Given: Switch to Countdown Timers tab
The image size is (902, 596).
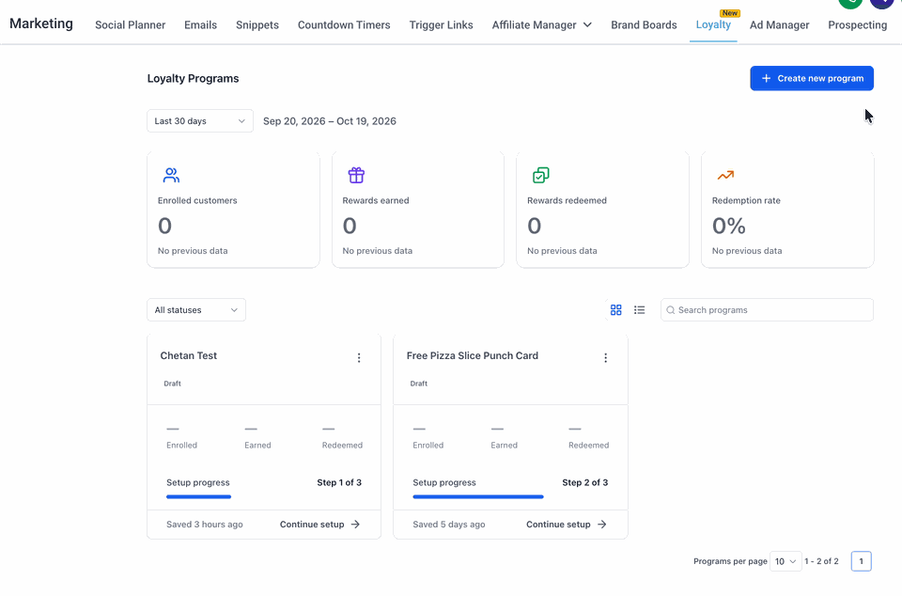Looking at the screenshot, I should click(x=344, y=24).
